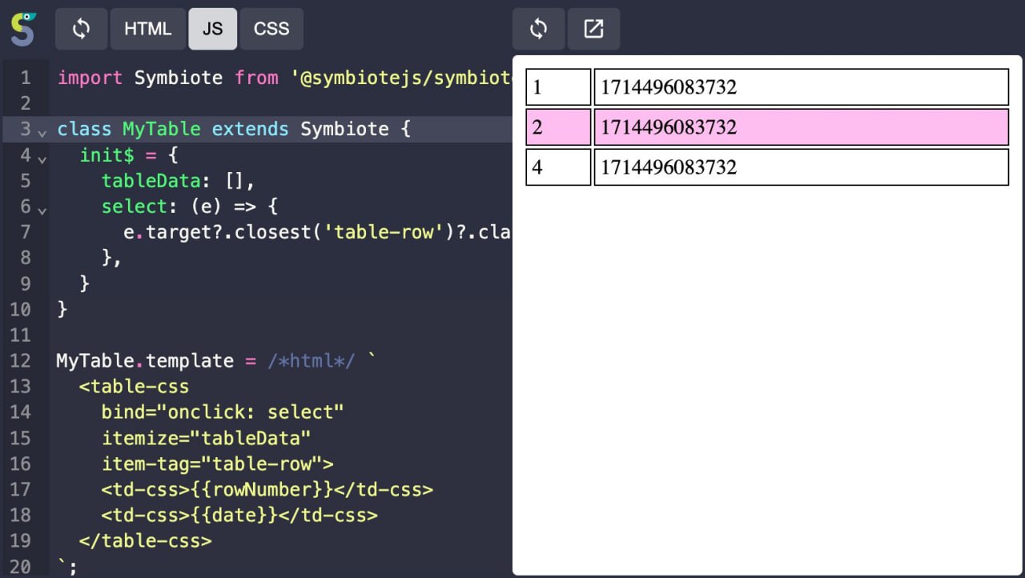Click the date cell in highlighted row 2
1025x578 pixels.
801,127
